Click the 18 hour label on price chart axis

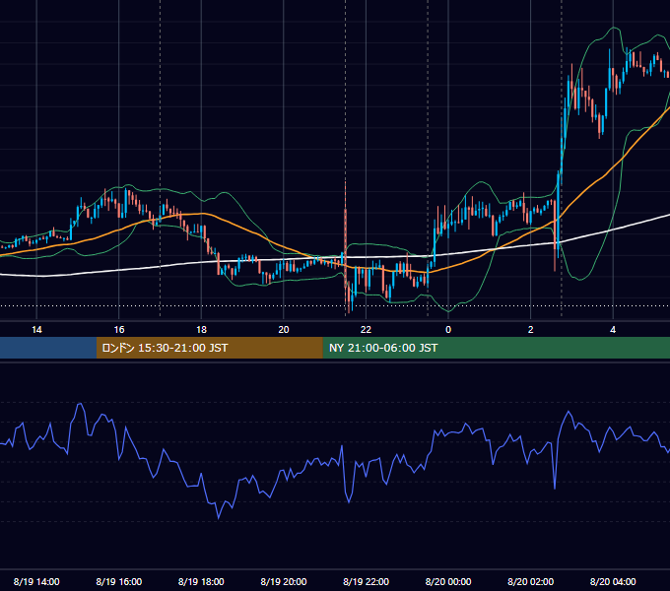201,330
